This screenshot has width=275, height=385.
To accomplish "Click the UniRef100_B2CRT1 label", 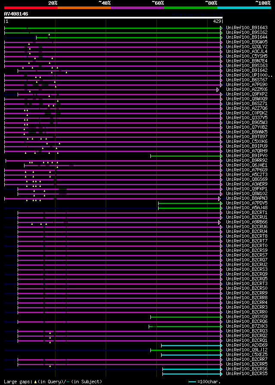I will tap(247, 212).
